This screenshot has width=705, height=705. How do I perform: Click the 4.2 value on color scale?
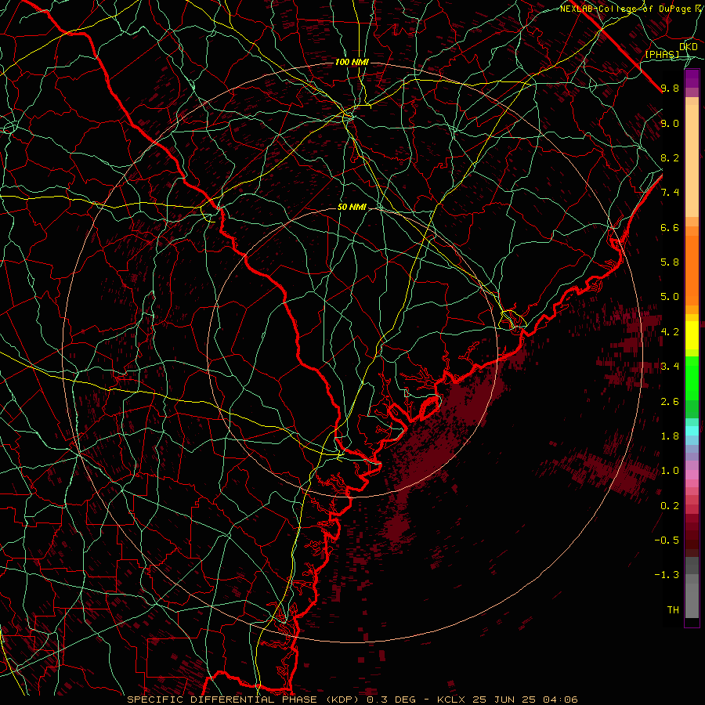coord(670,332)
